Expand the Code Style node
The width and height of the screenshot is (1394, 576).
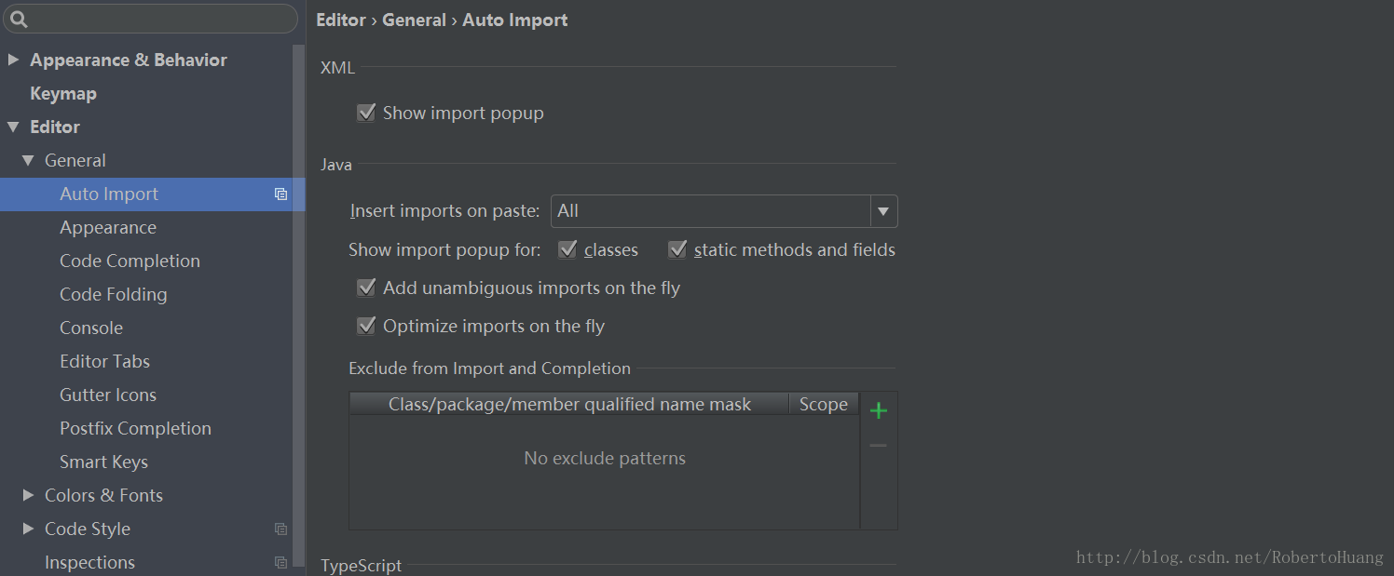pos(28,529)
